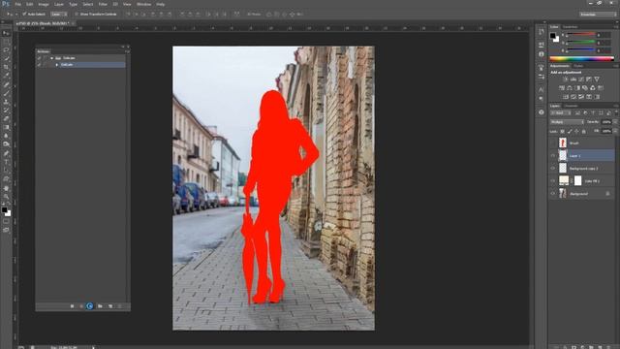Viewport: 620px width, 349px height.
Task: Select the Move tool in toolbox
Action: pyautogui.click(x=6, y=33)
